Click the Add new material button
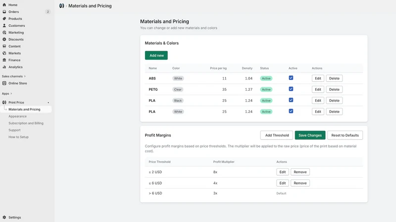This screenshot has width=396, height=222. (x=156, y=55)
